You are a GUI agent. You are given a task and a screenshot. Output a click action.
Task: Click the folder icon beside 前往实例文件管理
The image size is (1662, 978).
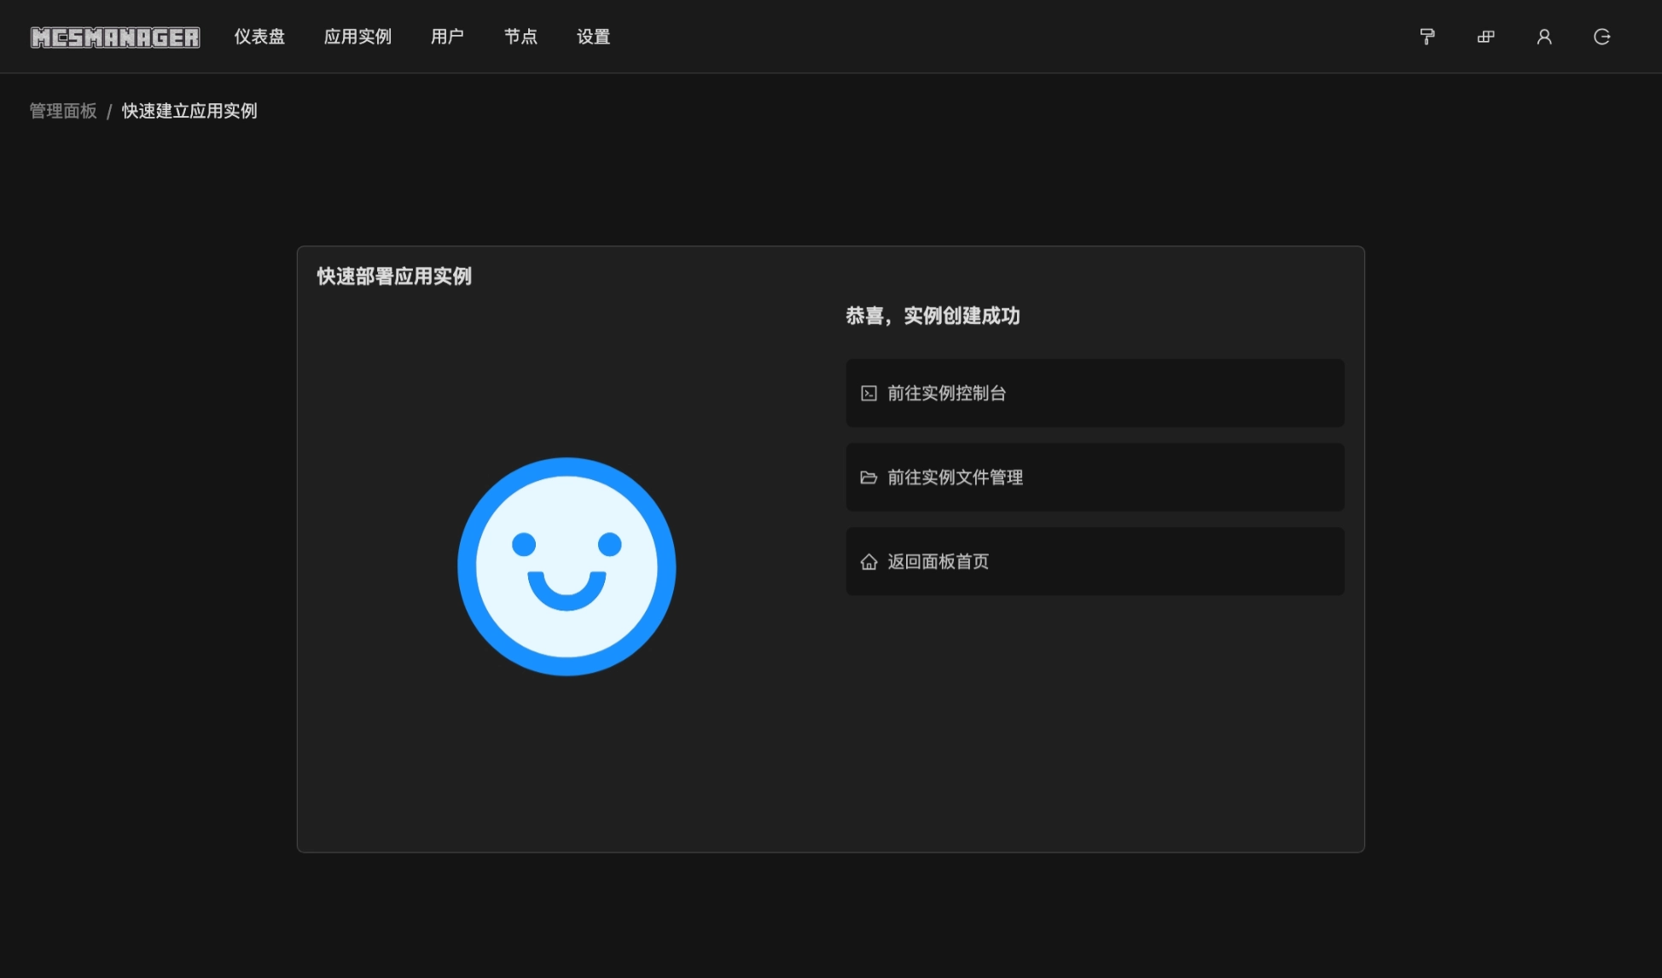tap(869, 477)
